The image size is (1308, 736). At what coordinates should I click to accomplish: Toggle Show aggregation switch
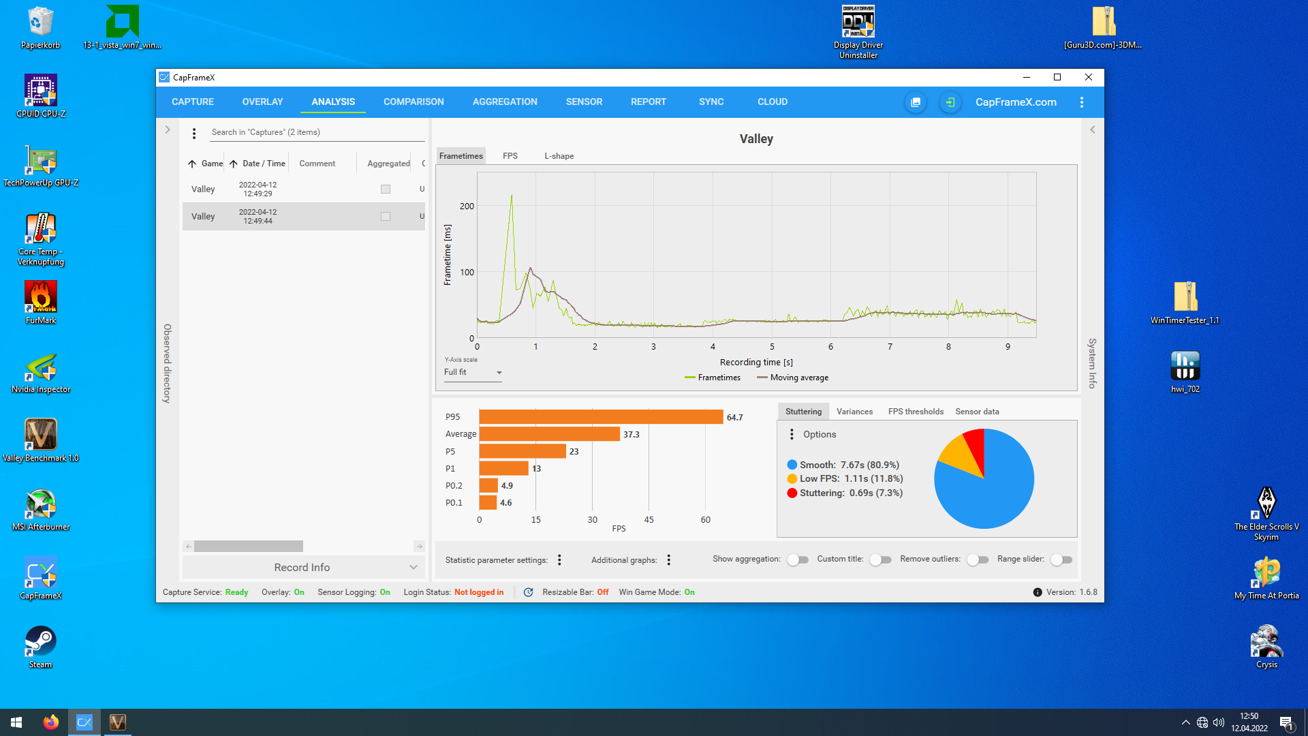[797, 560]
